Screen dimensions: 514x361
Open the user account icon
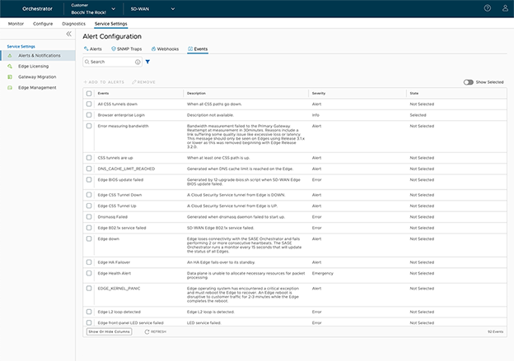click(x=505, y=8)
